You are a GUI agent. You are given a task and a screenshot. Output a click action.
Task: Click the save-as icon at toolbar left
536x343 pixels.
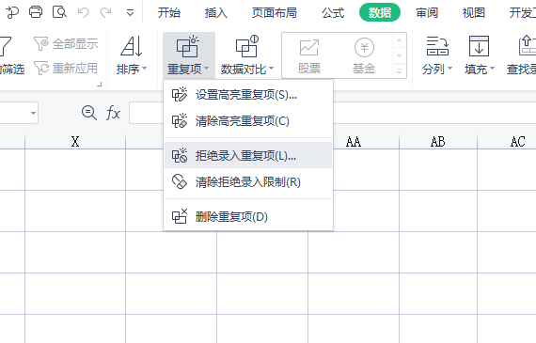point(12,12)
